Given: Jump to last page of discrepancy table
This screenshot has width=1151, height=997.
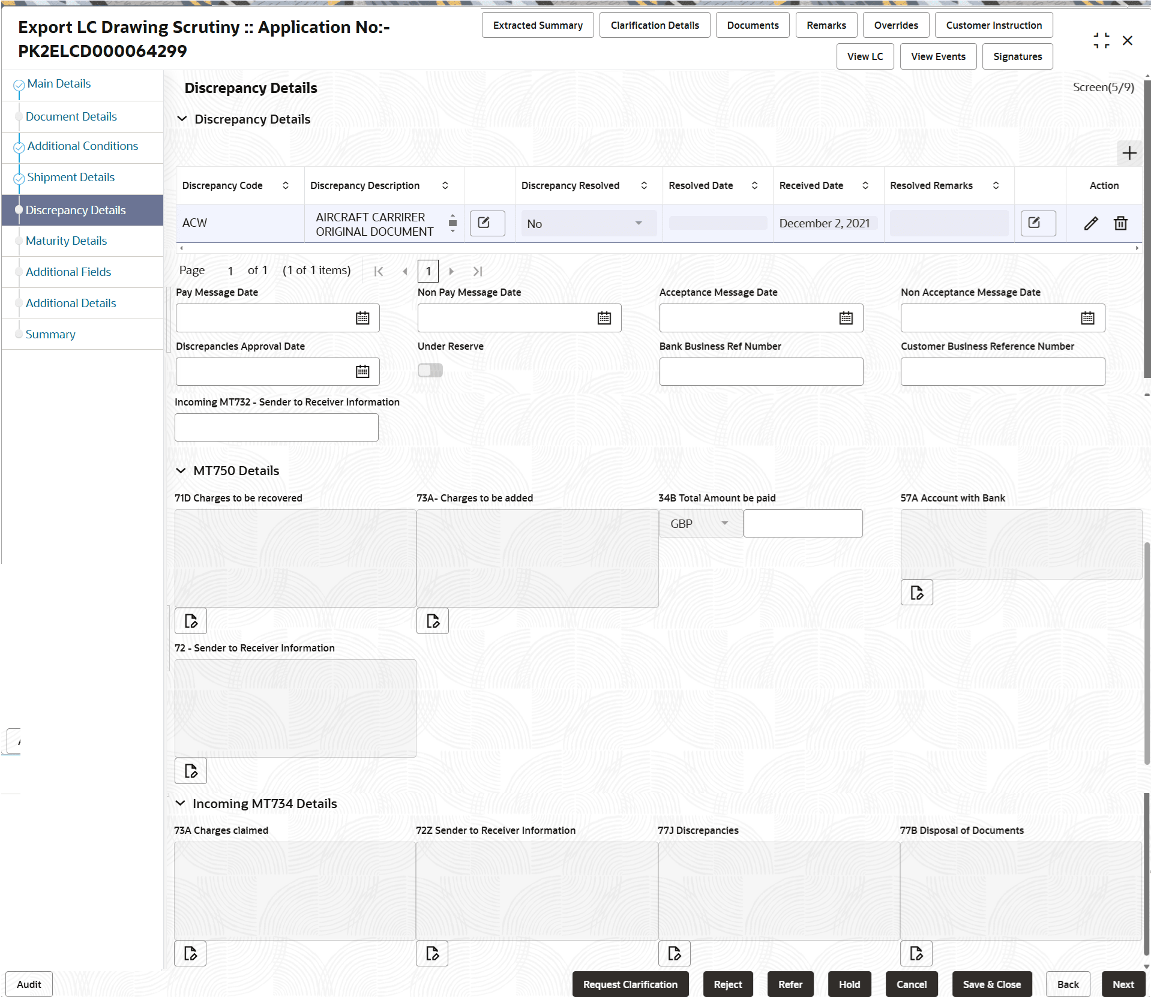Looking at the screenshot, I should click(x=478, y=271).
